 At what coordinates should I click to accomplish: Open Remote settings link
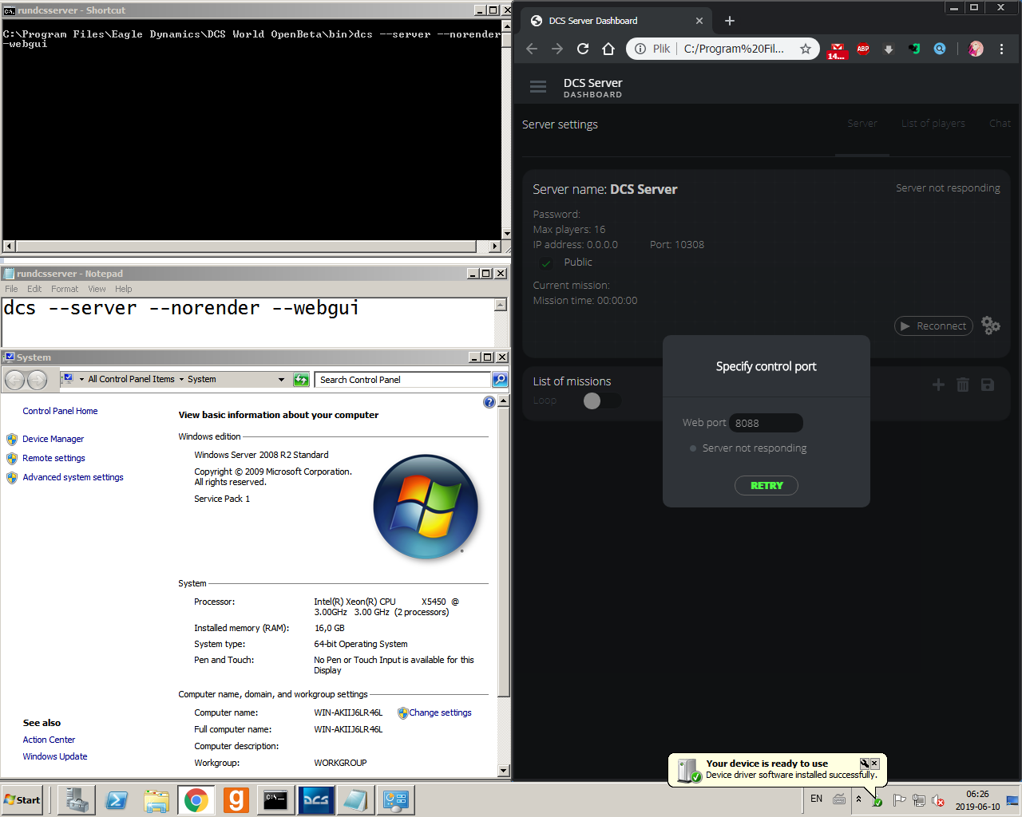point(53,458)
